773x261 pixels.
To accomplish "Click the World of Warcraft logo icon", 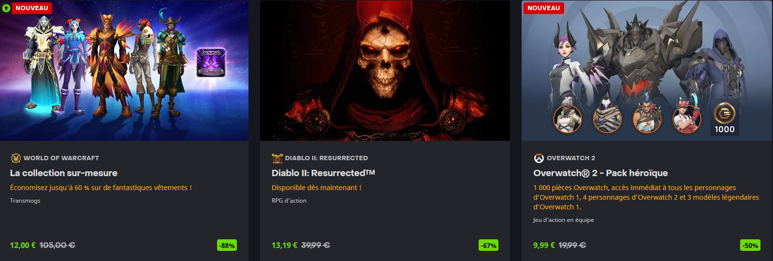I will click(15, 158).
